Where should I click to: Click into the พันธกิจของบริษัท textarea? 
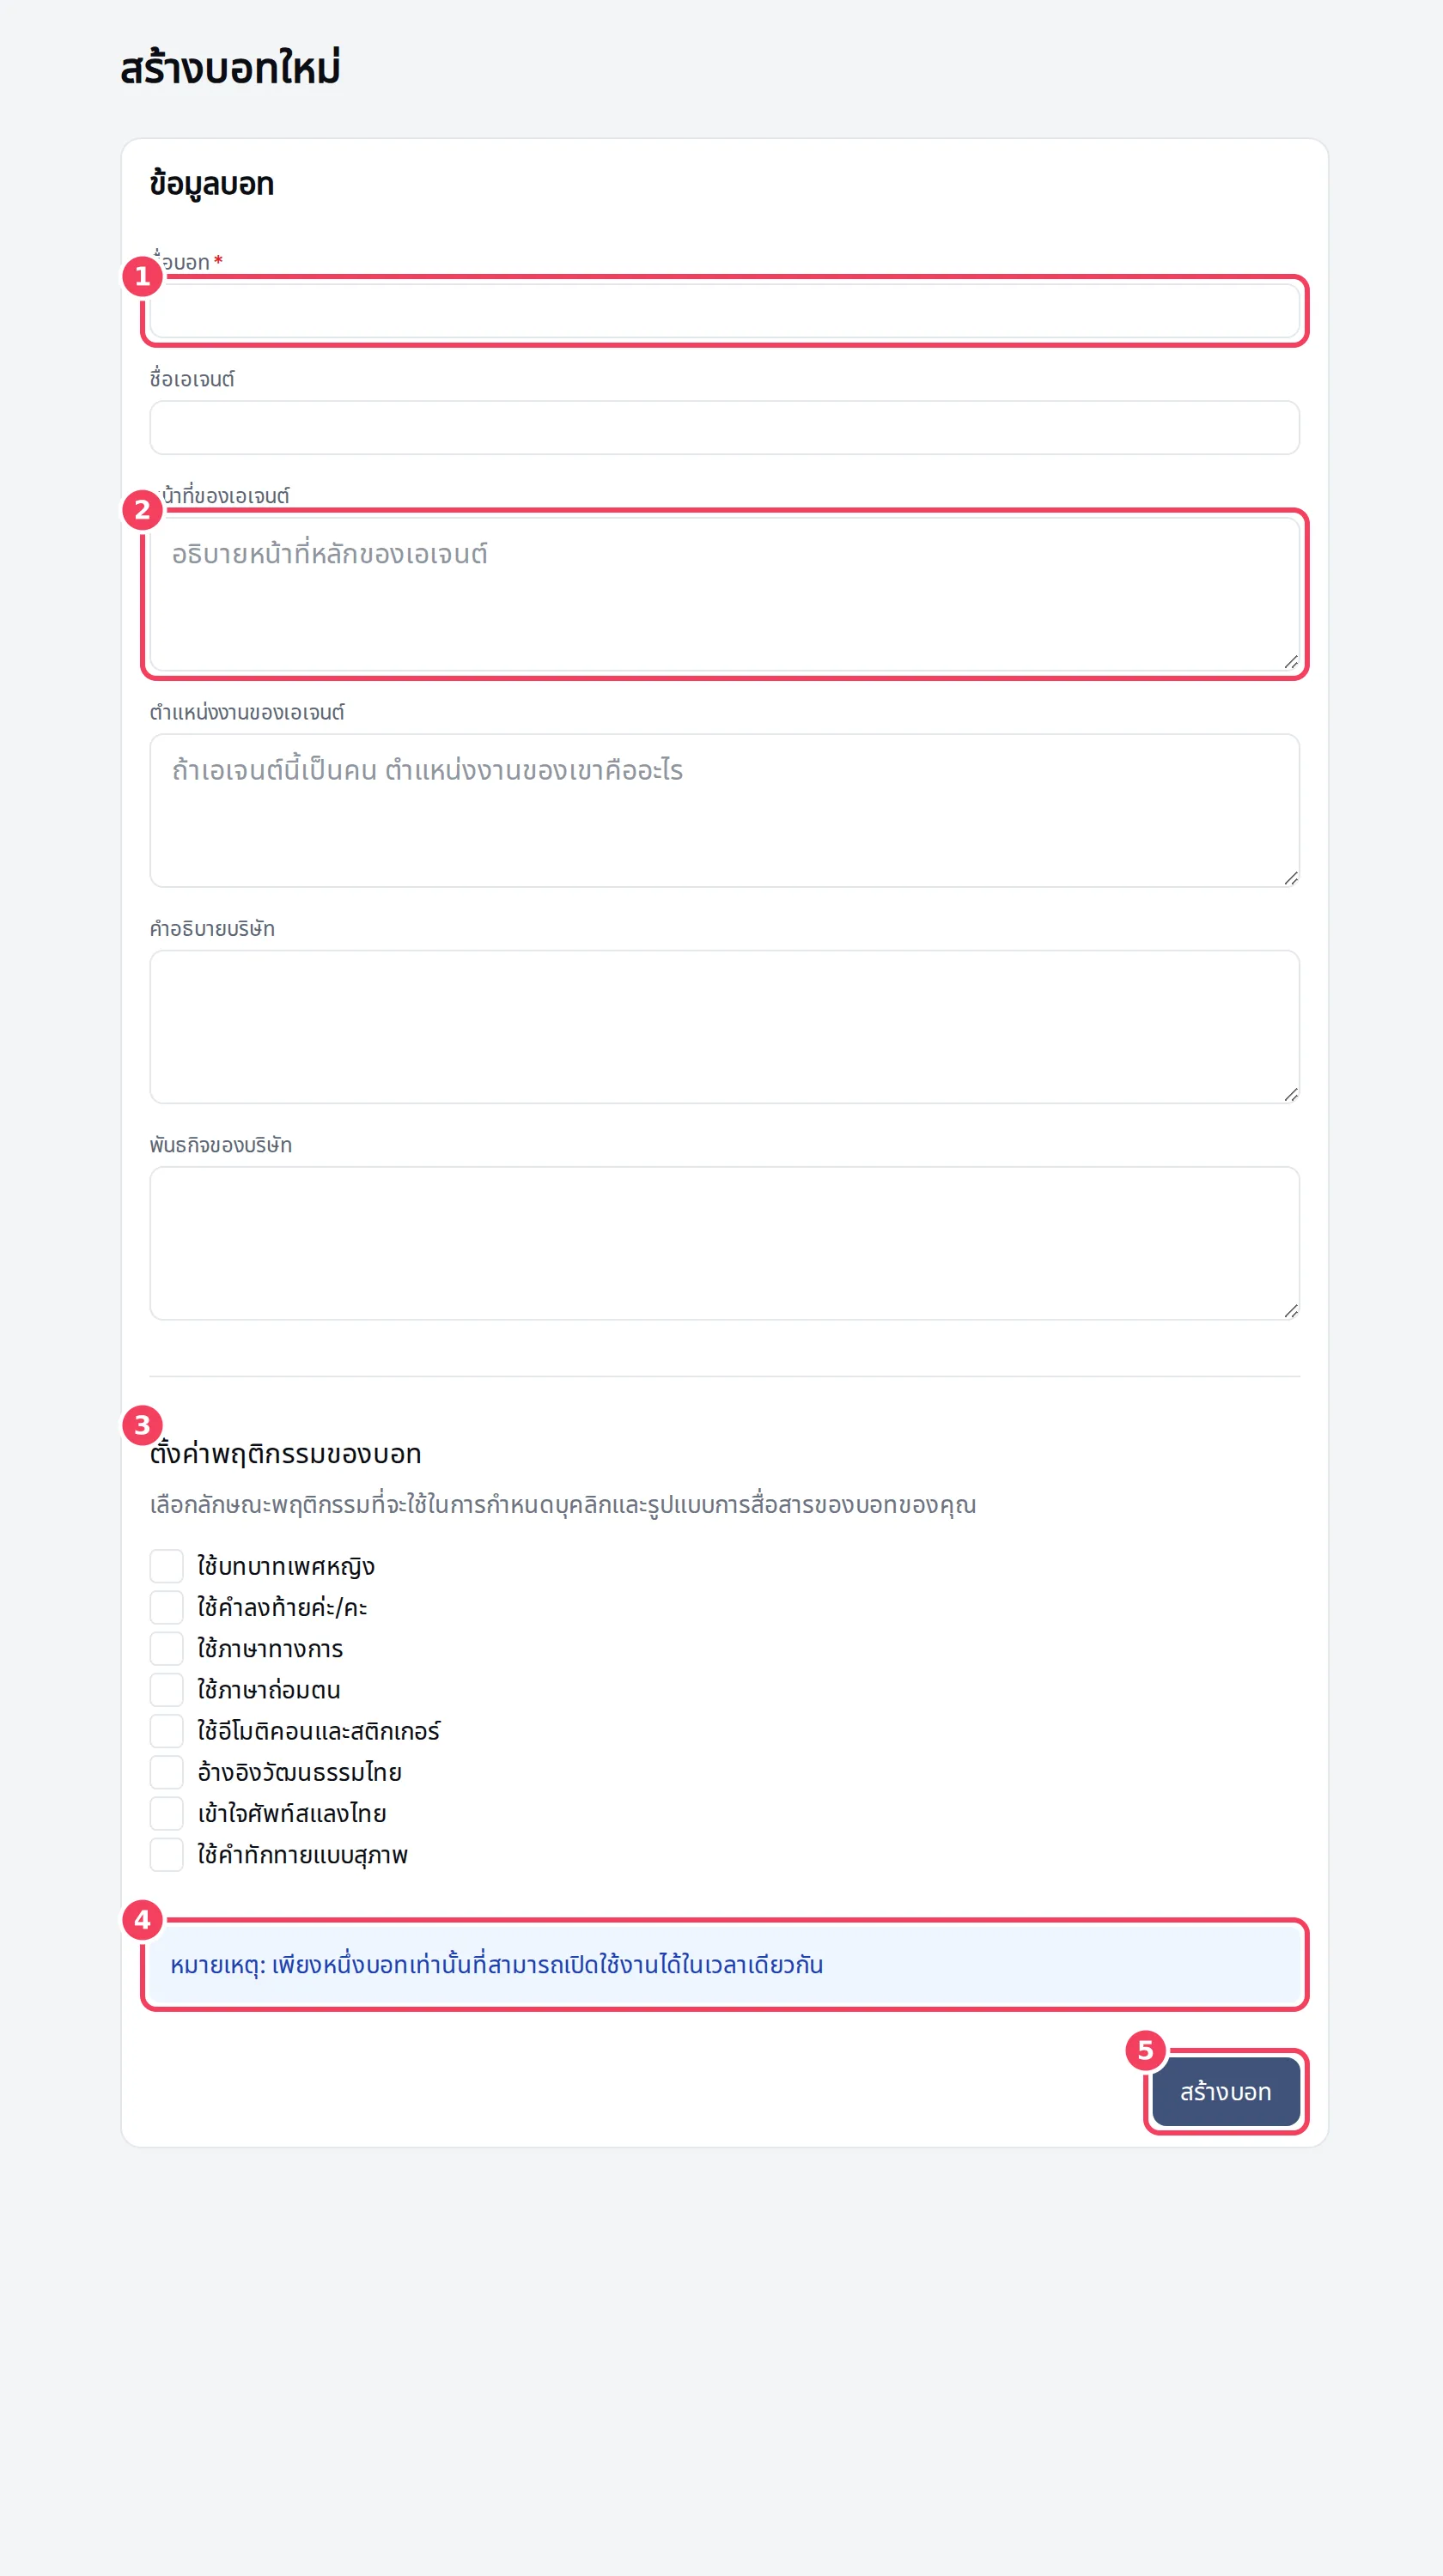724,1243
